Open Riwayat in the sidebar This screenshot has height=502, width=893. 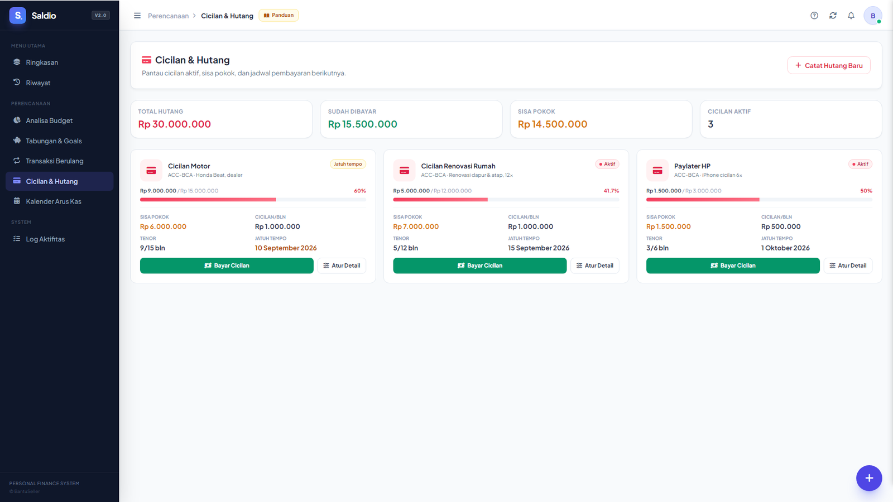[x=60, y=83]
